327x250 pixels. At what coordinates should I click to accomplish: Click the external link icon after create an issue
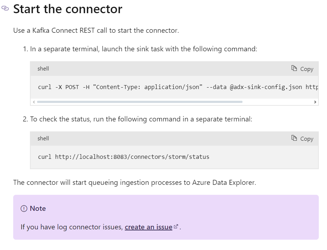[176, 226]
